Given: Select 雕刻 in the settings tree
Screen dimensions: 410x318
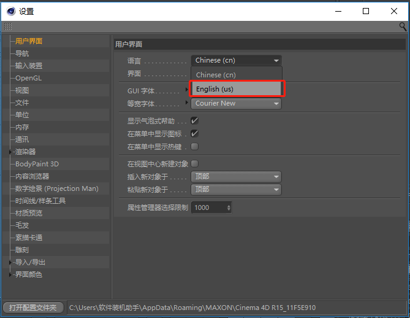Looking at the screenshot, I should (x=22, y=250).
